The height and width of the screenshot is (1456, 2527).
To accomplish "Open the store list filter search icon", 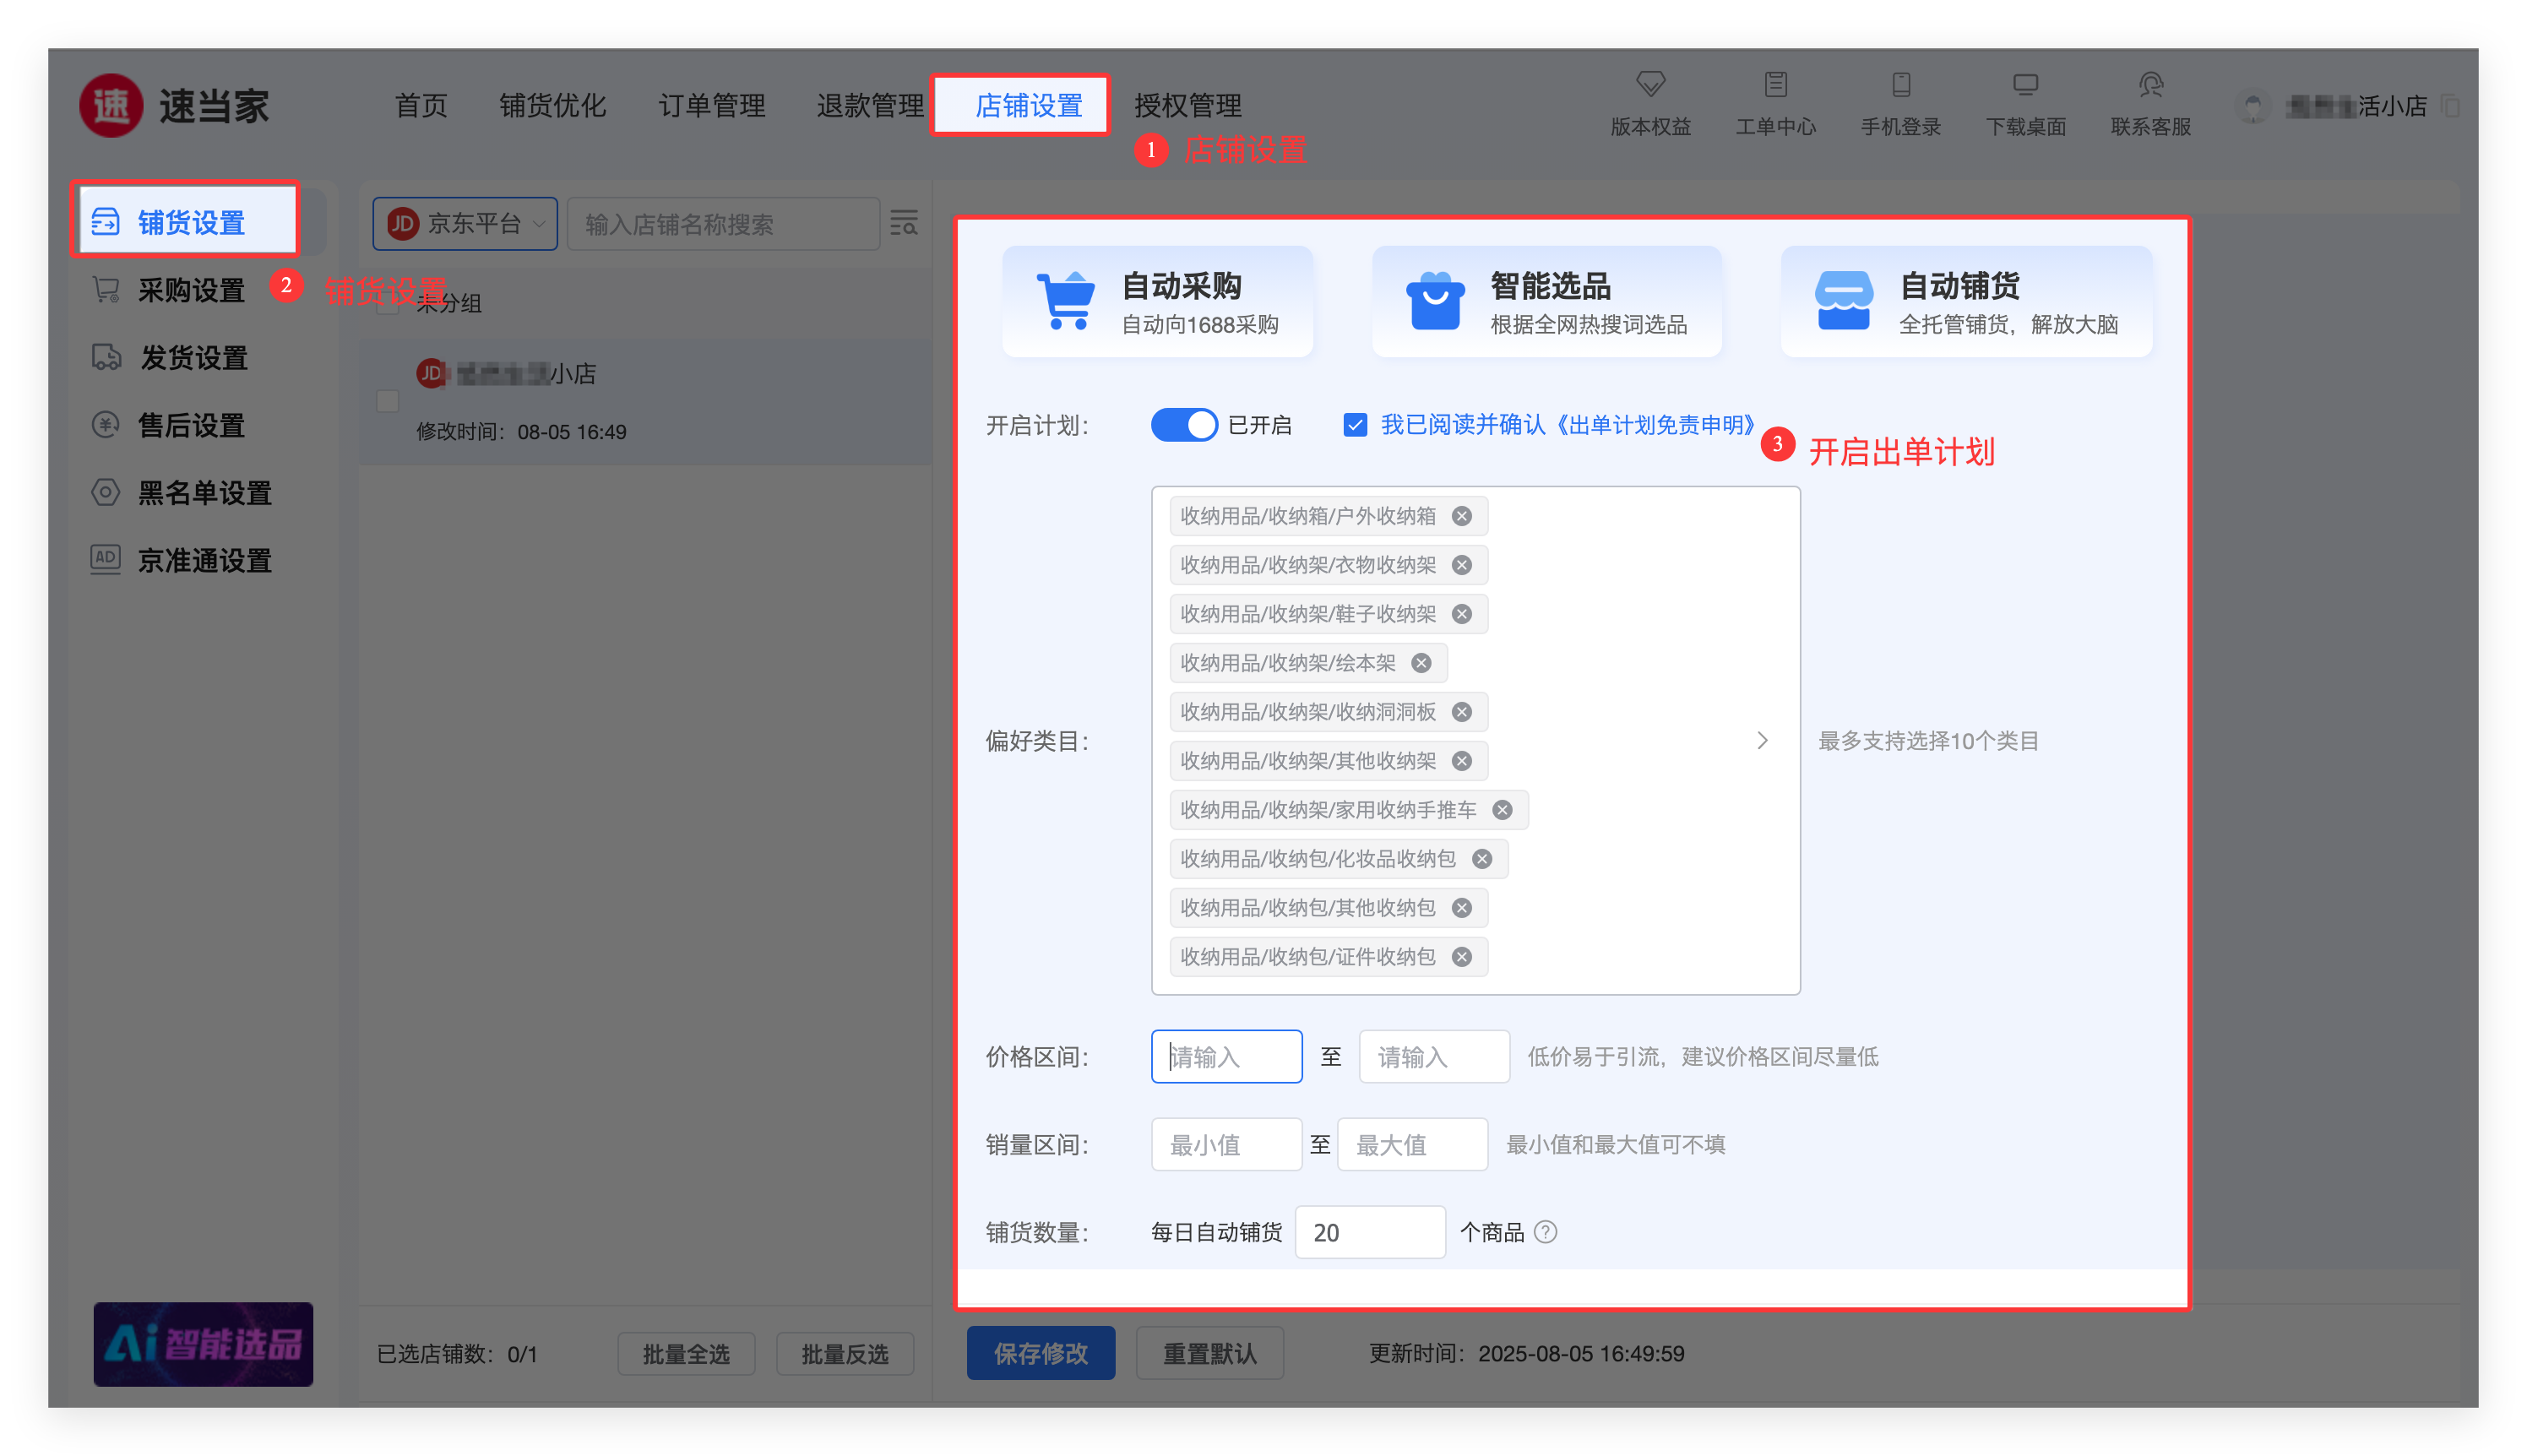I will click(904, 223).
